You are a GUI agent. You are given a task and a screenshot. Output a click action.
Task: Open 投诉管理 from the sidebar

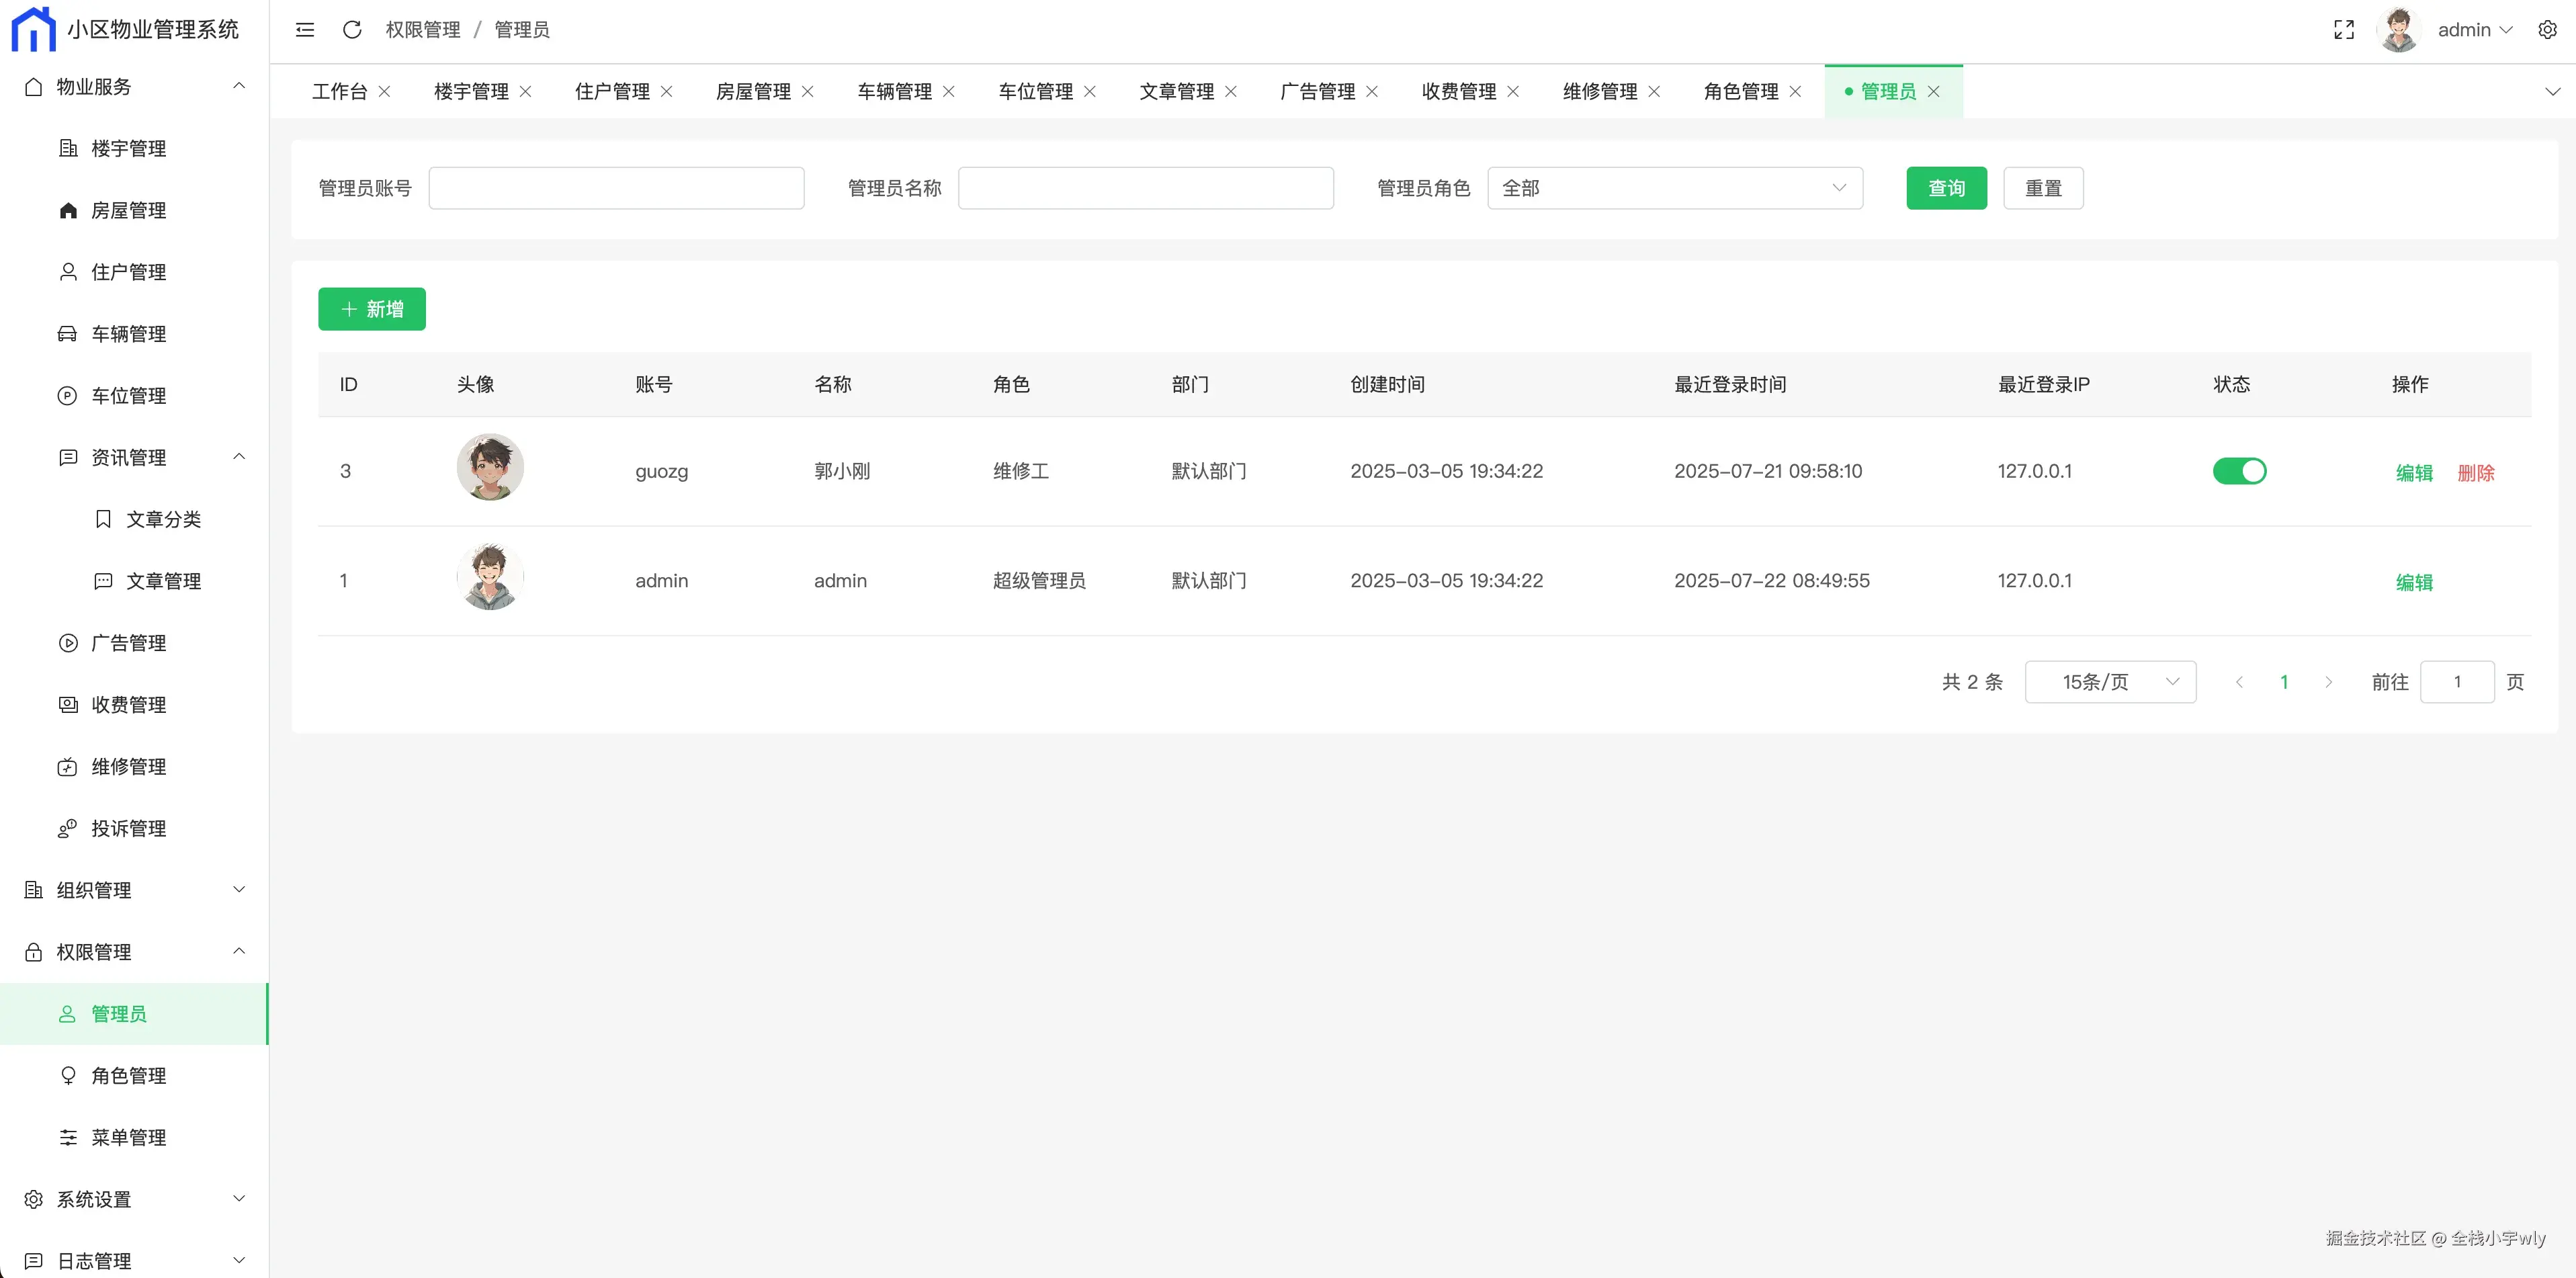[x=128, y=828]
